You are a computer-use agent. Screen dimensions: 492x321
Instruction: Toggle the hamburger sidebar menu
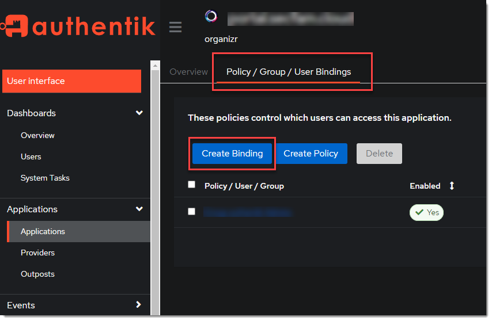(176, 27)
